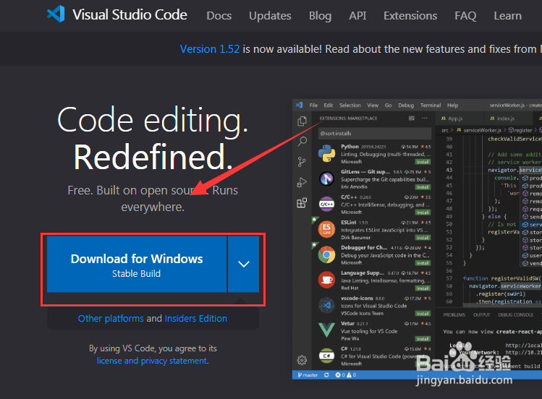
Task: Click Install button for Python extension
Action: click(423, 162)
